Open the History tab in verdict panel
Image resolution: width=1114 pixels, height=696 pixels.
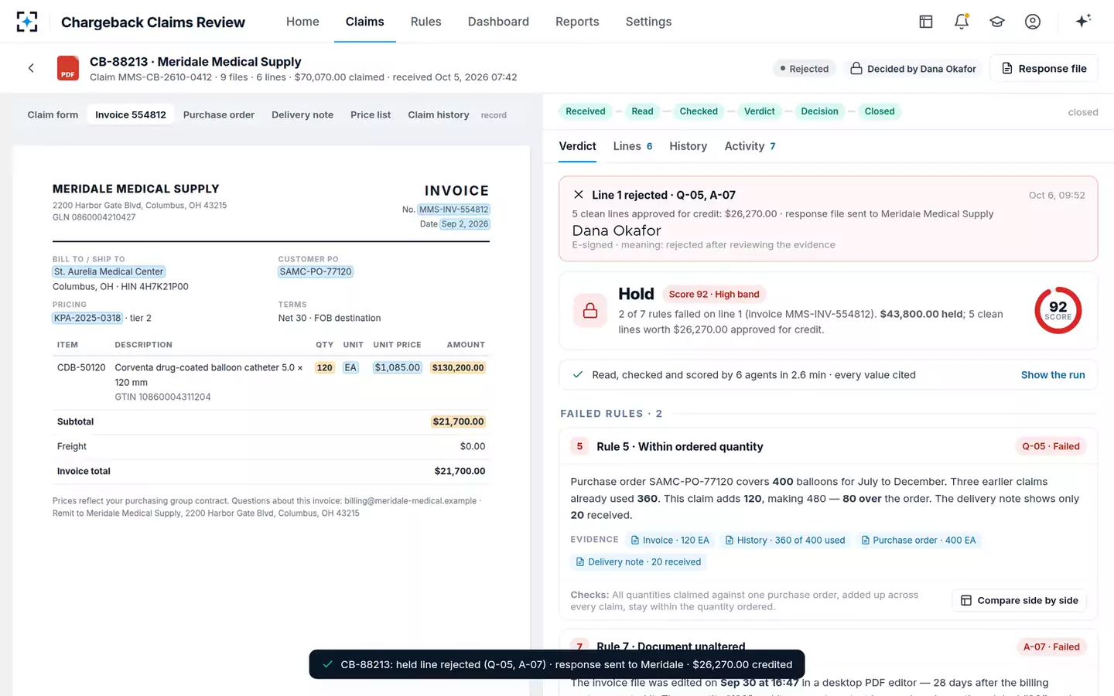point(688,146)
